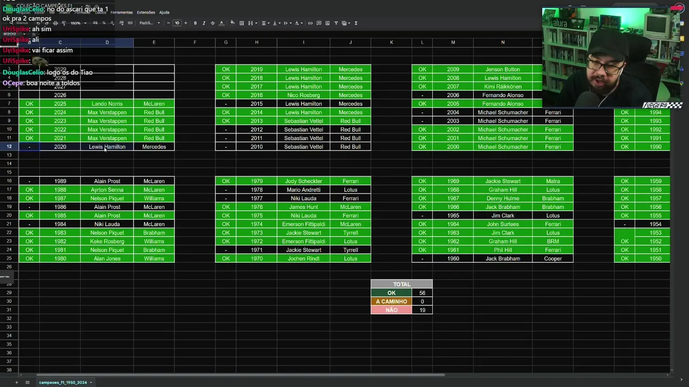The width and height of the screenshot is (689, 387).
Task: Toggle bold formatting
Action: point(195,23)
